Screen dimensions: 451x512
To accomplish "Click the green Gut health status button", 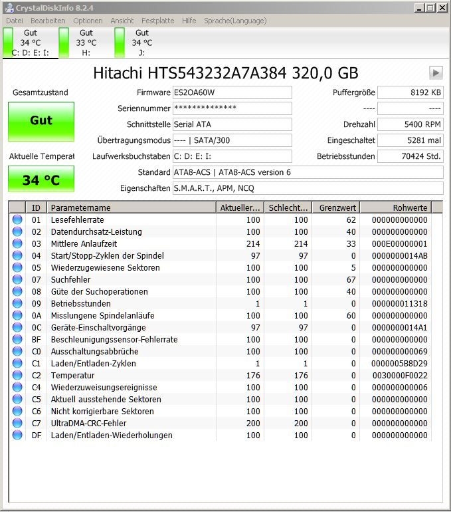I will 41,122.
